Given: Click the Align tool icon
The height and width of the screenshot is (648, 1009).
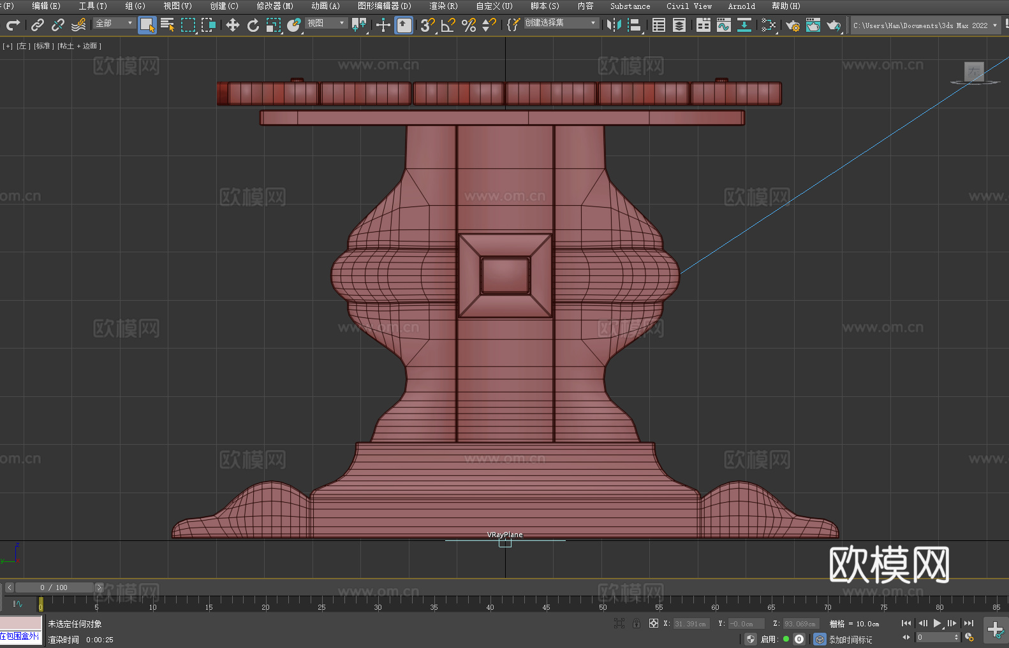Looking at the screenshot, I should [x=635, y=25].
